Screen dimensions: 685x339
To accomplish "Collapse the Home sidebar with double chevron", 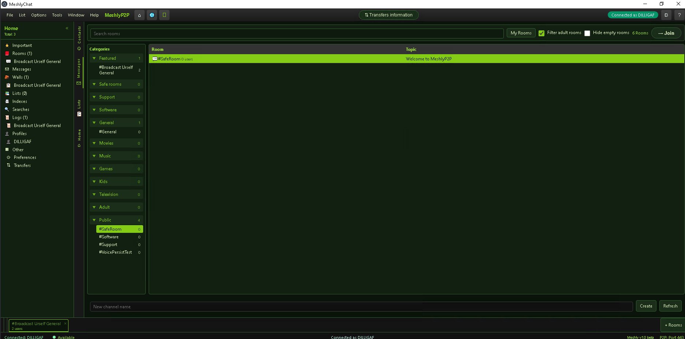I will click(x=67, y=28).
